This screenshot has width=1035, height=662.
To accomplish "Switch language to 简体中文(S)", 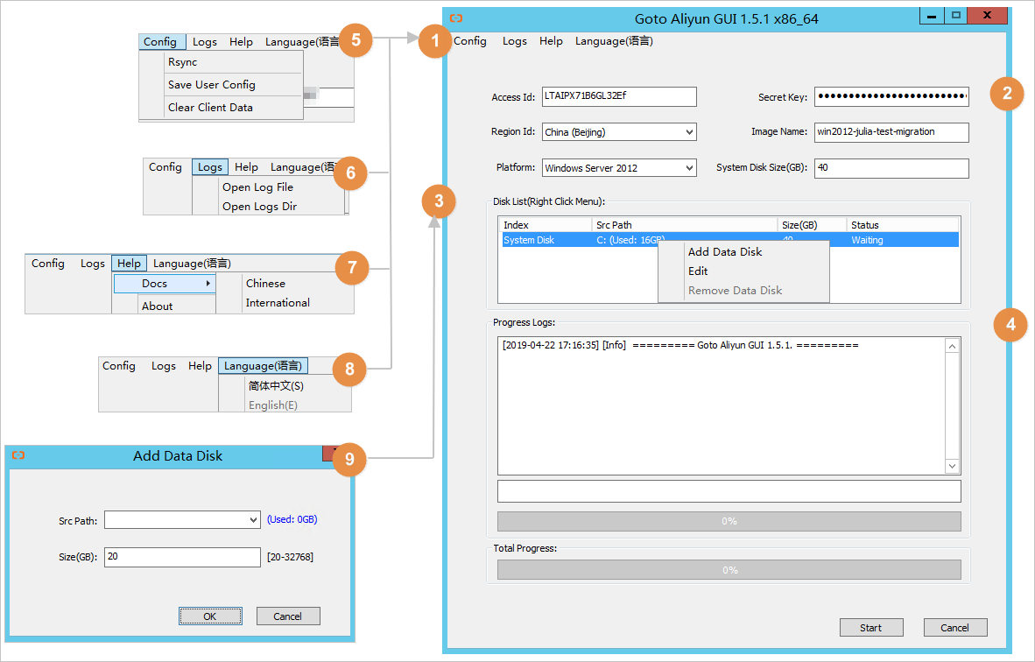I will (276, 385).
